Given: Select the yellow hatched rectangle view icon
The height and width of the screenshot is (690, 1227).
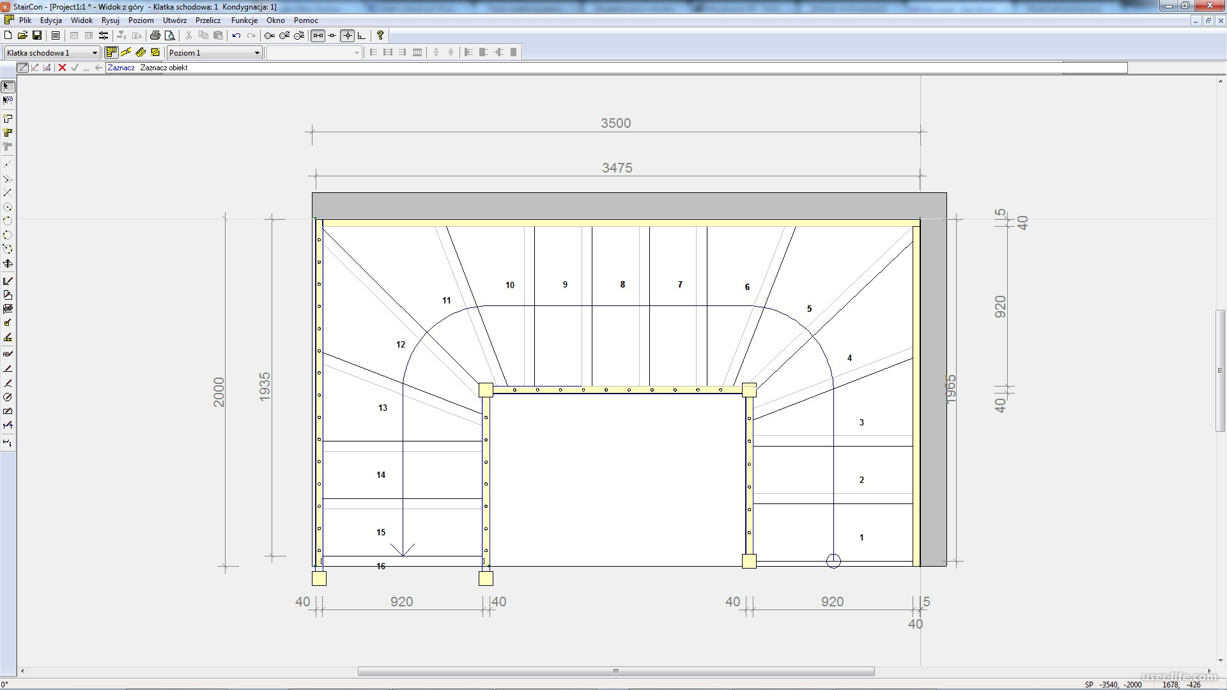Looking at the screenshot, I should (155, 52).
